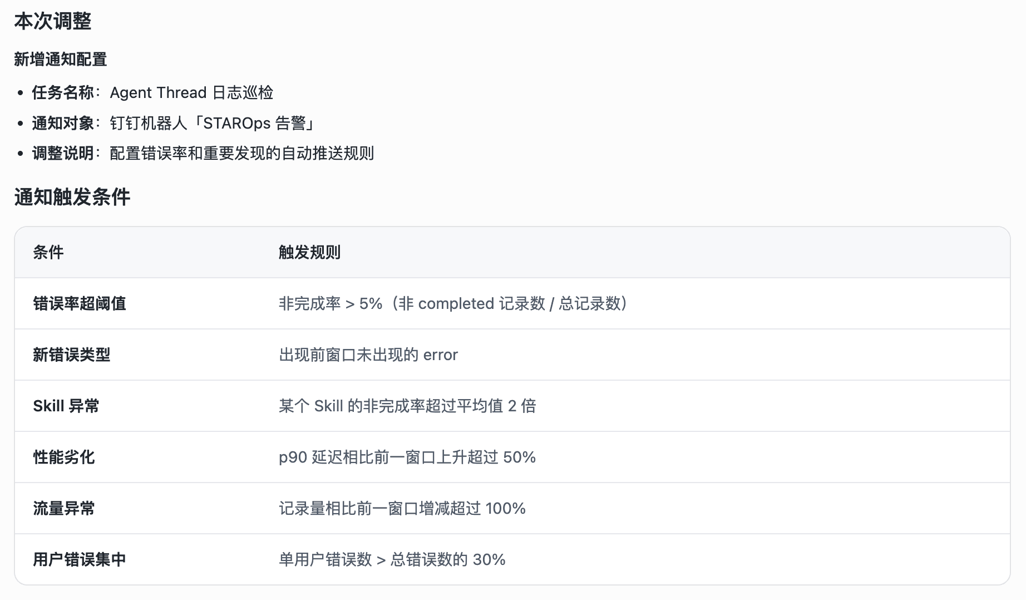
Task: Click Agent Thread 日志巡检 text
Action: click(x=191, y=92)
